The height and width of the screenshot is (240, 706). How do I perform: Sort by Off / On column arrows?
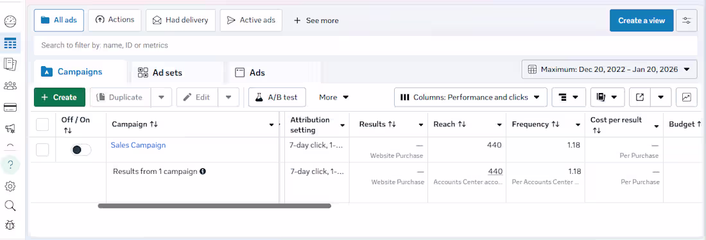[x=67, y=130]
